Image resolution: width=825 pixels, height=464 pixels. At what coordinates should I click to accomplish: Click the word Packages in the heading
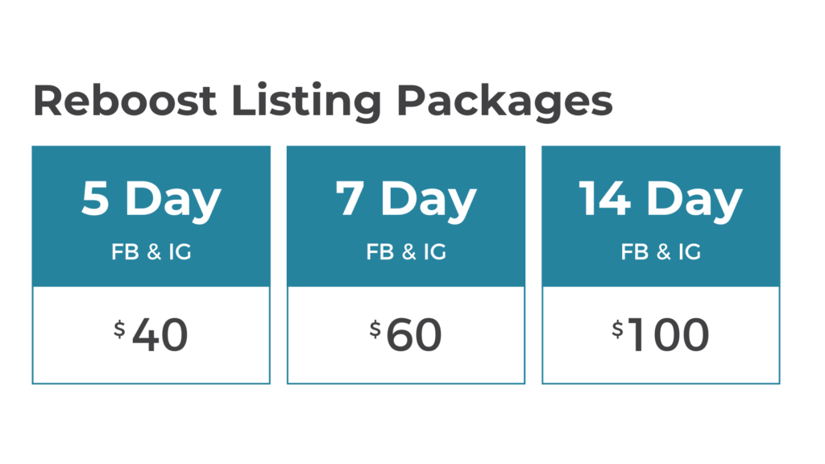point(505,103)
